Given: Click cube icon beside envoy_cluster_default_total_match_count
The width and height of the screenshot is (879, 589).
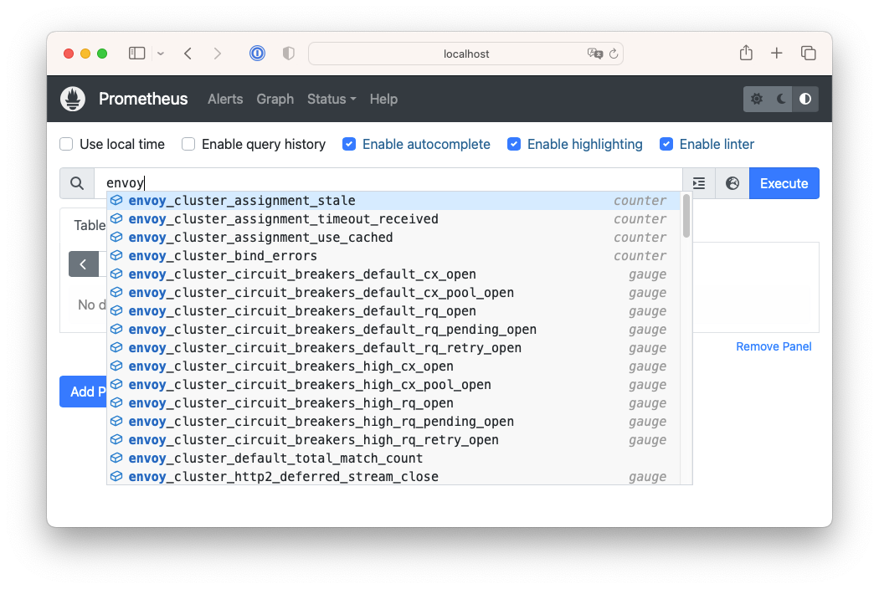Looking at the screenshot, I should pos(116,458).
